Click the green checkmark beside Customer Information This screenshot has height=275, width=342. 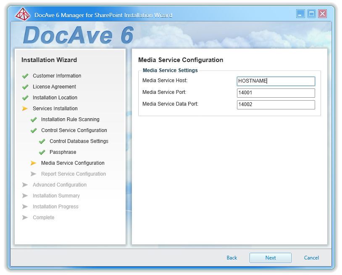25,76
